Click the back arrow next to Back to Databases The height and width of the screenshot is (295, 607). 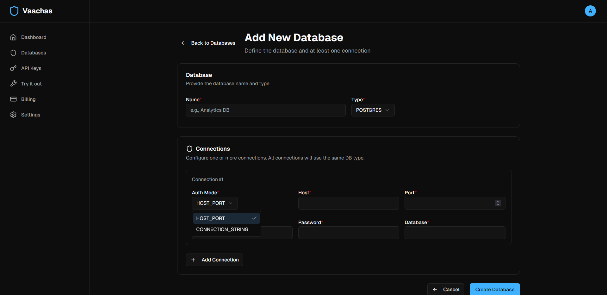[183, 43]
